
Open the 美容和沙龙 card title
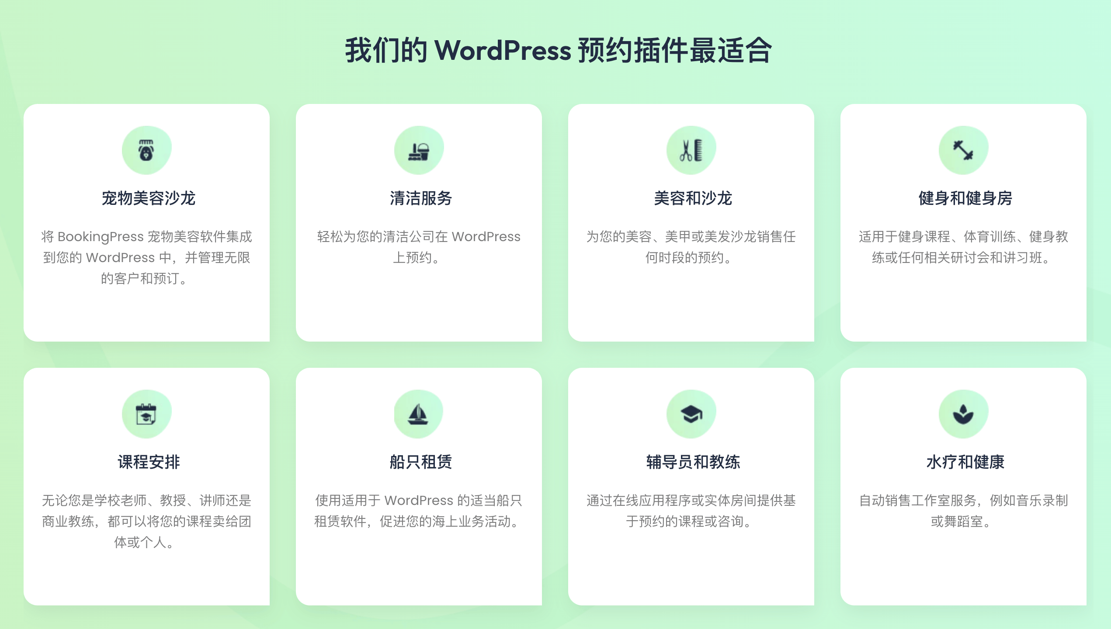coord(693,198)
